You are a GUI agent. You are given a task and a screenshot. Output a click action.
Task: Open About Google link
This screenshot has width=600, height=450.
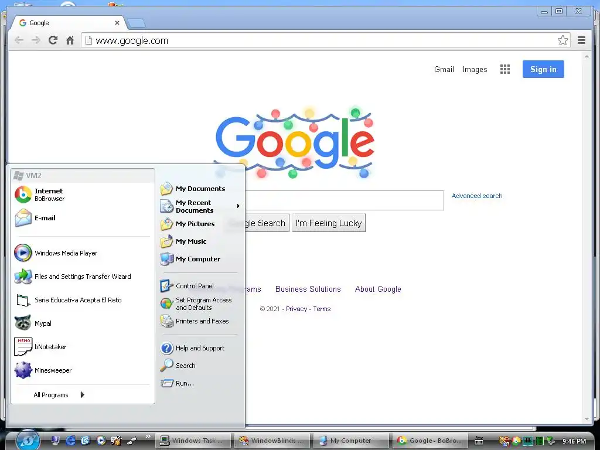378,289
